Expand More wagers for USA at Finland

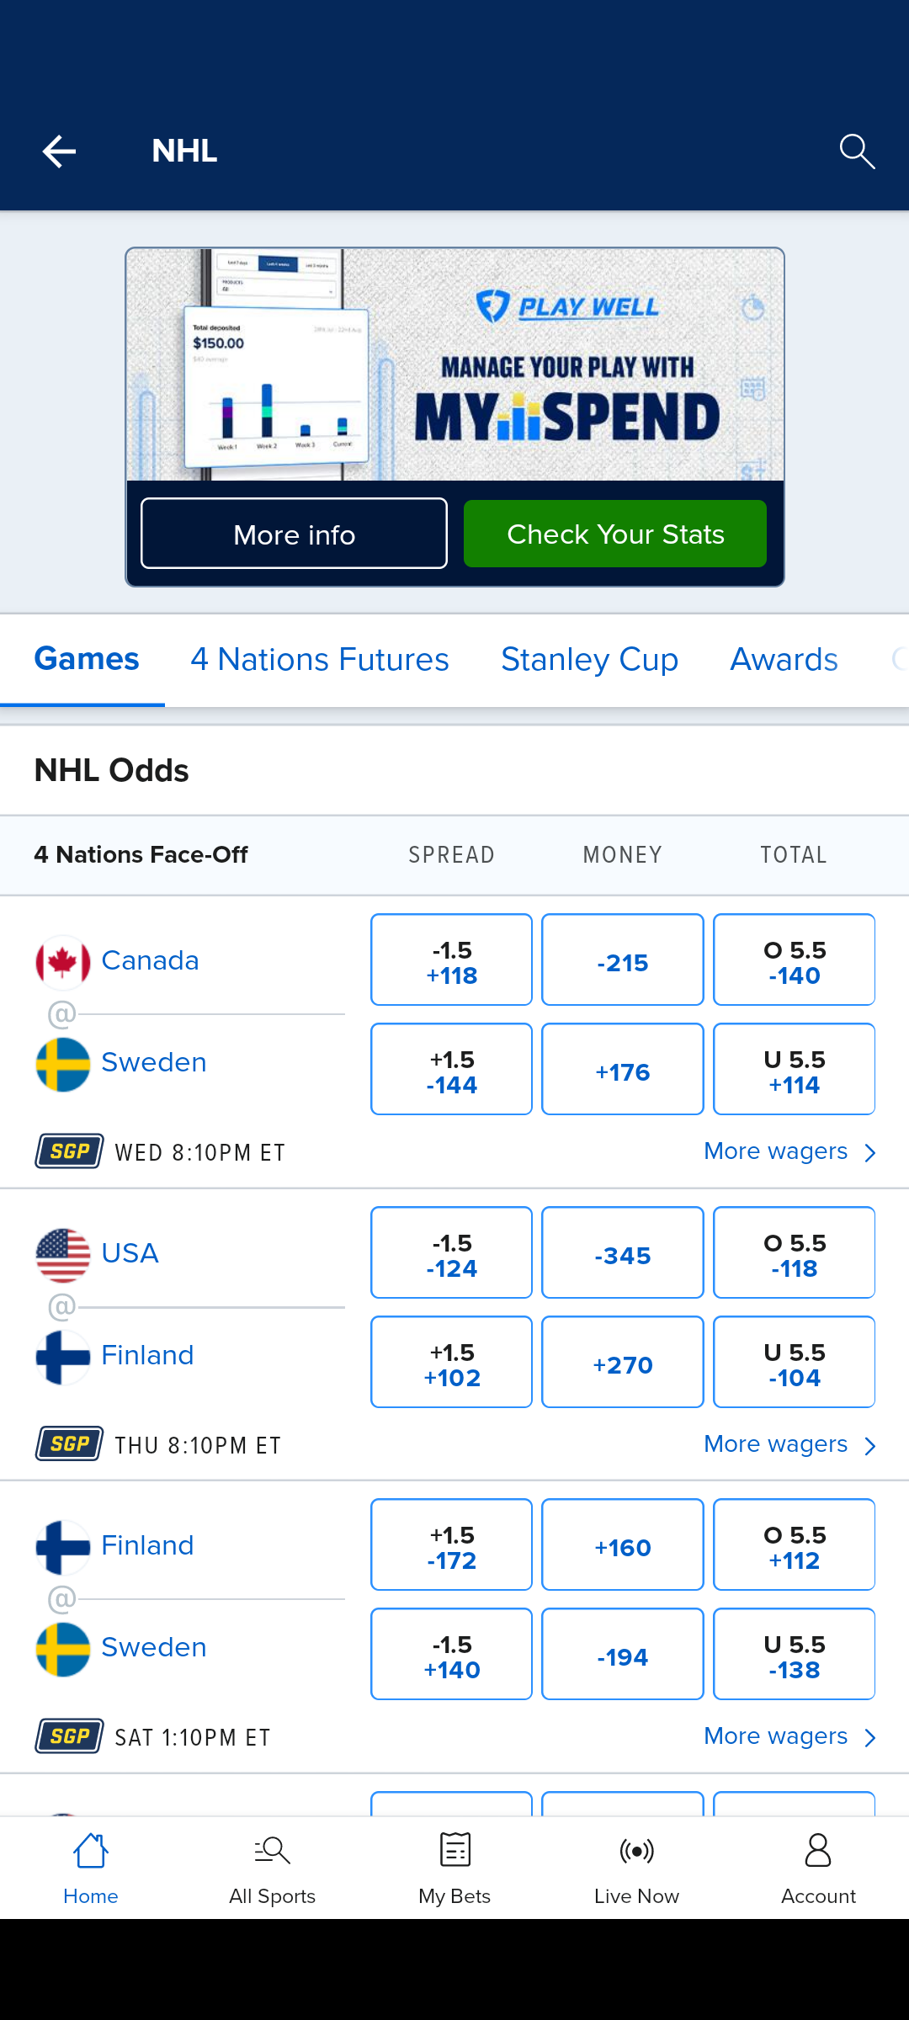pyautogui.click(x=789, y=1444)
